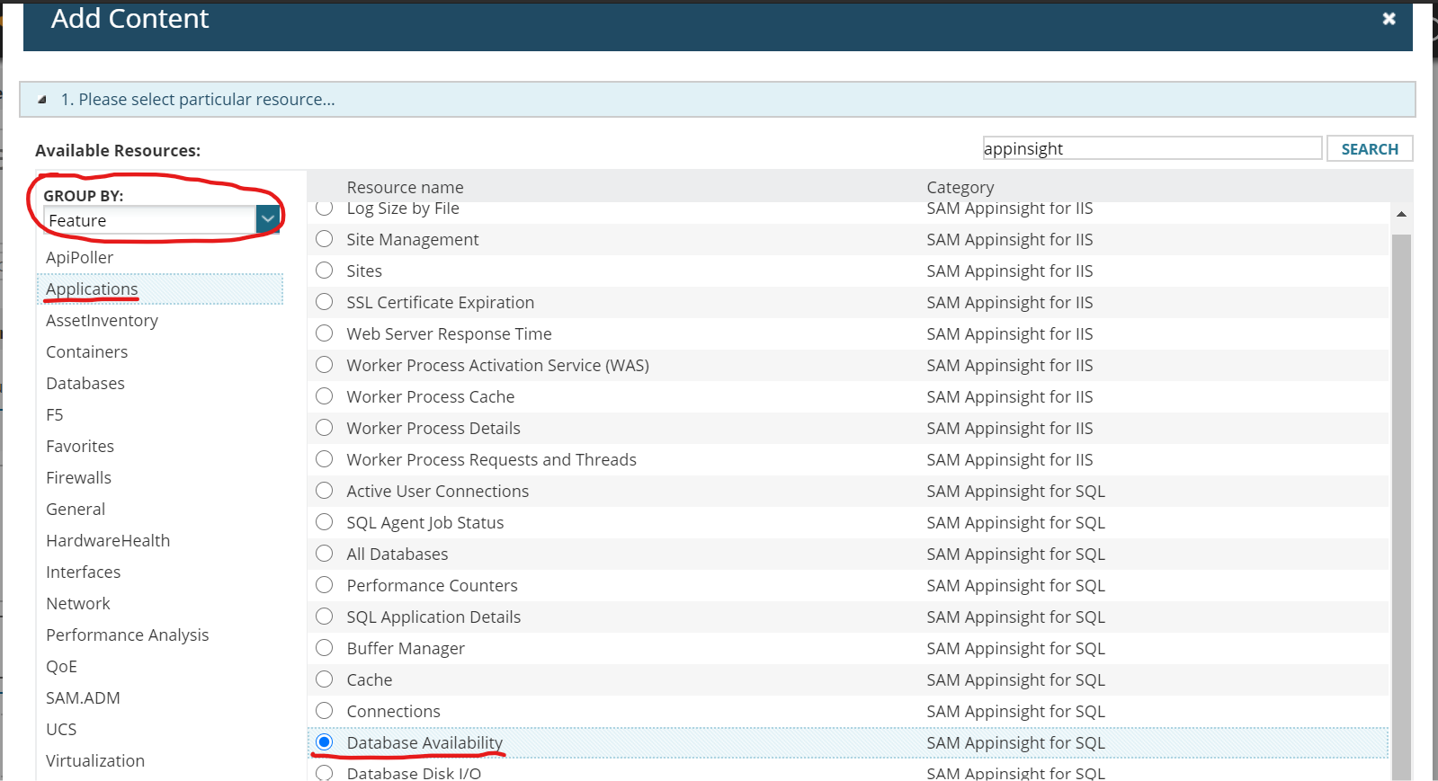Image resolution: width=1438 pixels, height=781 pixels.
Task: Select the Firewalls group
Action: (x=78, y=478)
